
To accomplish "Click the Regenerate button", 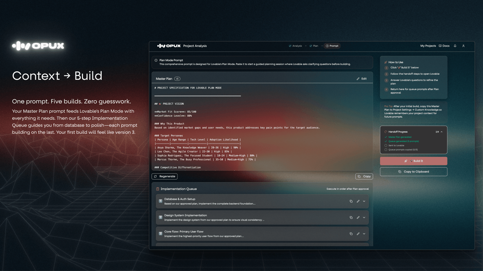I will pos(165,176).
